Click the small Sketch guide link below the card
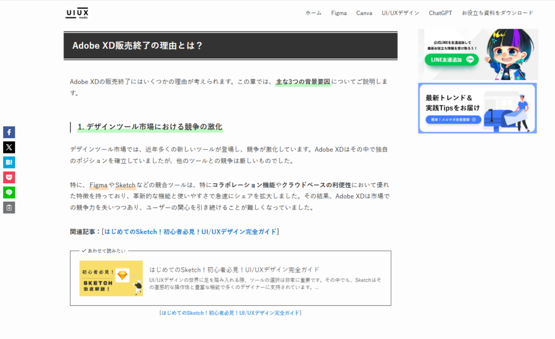This screenshot has width=555, height=339. (230, 313)
